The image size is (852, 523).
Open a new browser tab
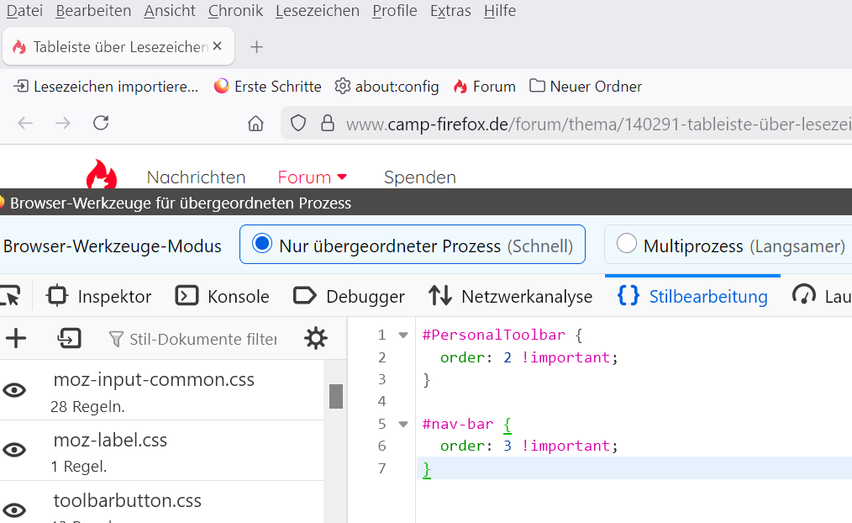pyautogui.click(x=257, y=47)
